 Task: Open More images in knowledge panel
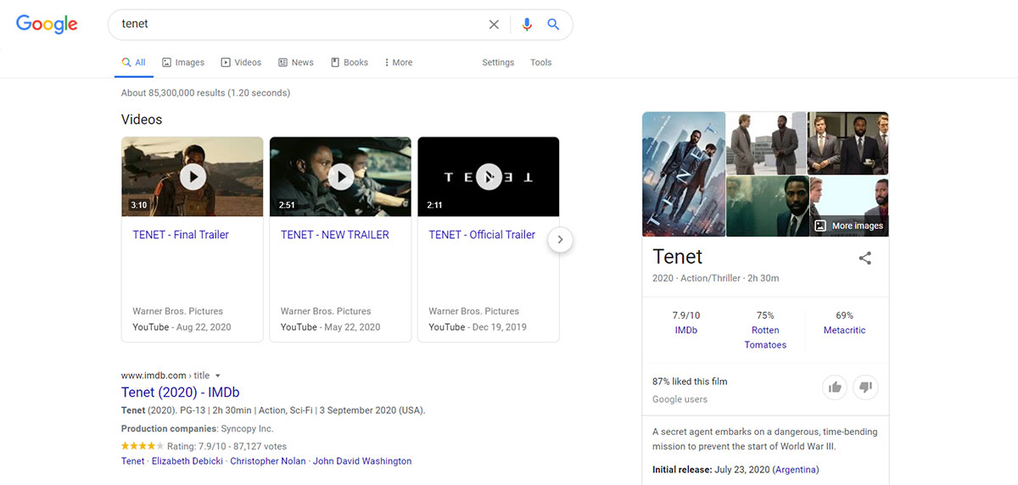pos(849,226)
